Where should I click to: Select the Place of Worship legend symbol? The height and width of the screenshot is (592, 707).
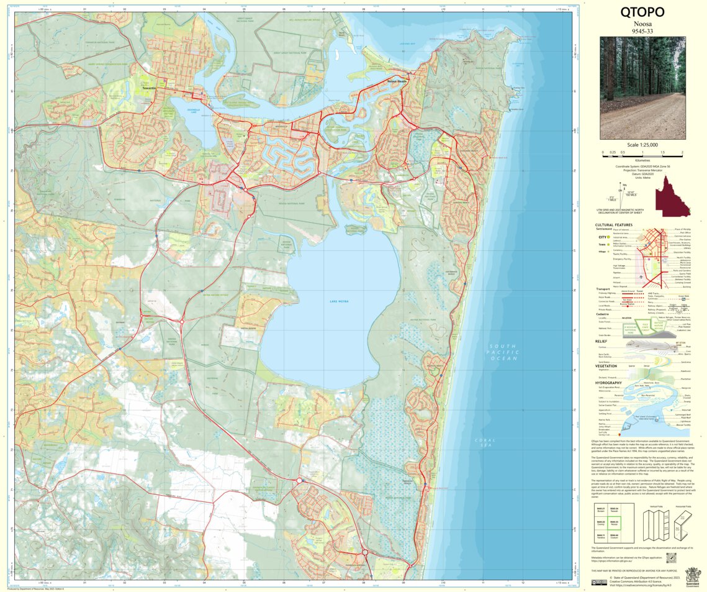click(662, 229)
